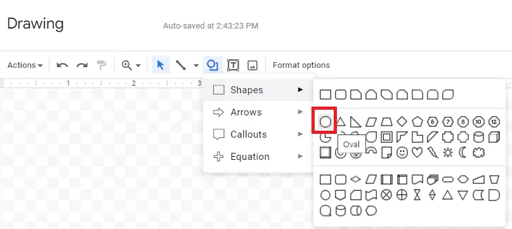Viewport: 512px width, 229px height.
Task: Open the Equation submenu
Action: tap(258, 157)
